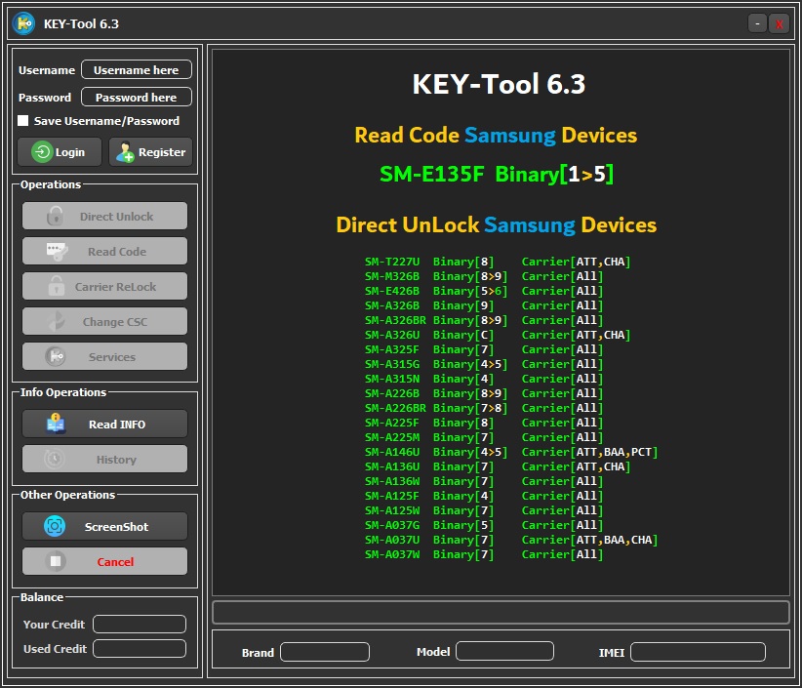Screen dimensions: 802x688
Task: Click the Read Code operation button
Action: (104, 251)
